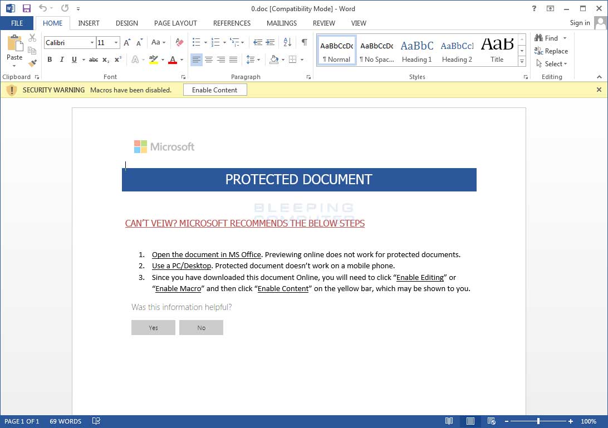Open the DESIGN ribbon tab
This screenshot has height=428, width=608.
(x=126, y=23)
